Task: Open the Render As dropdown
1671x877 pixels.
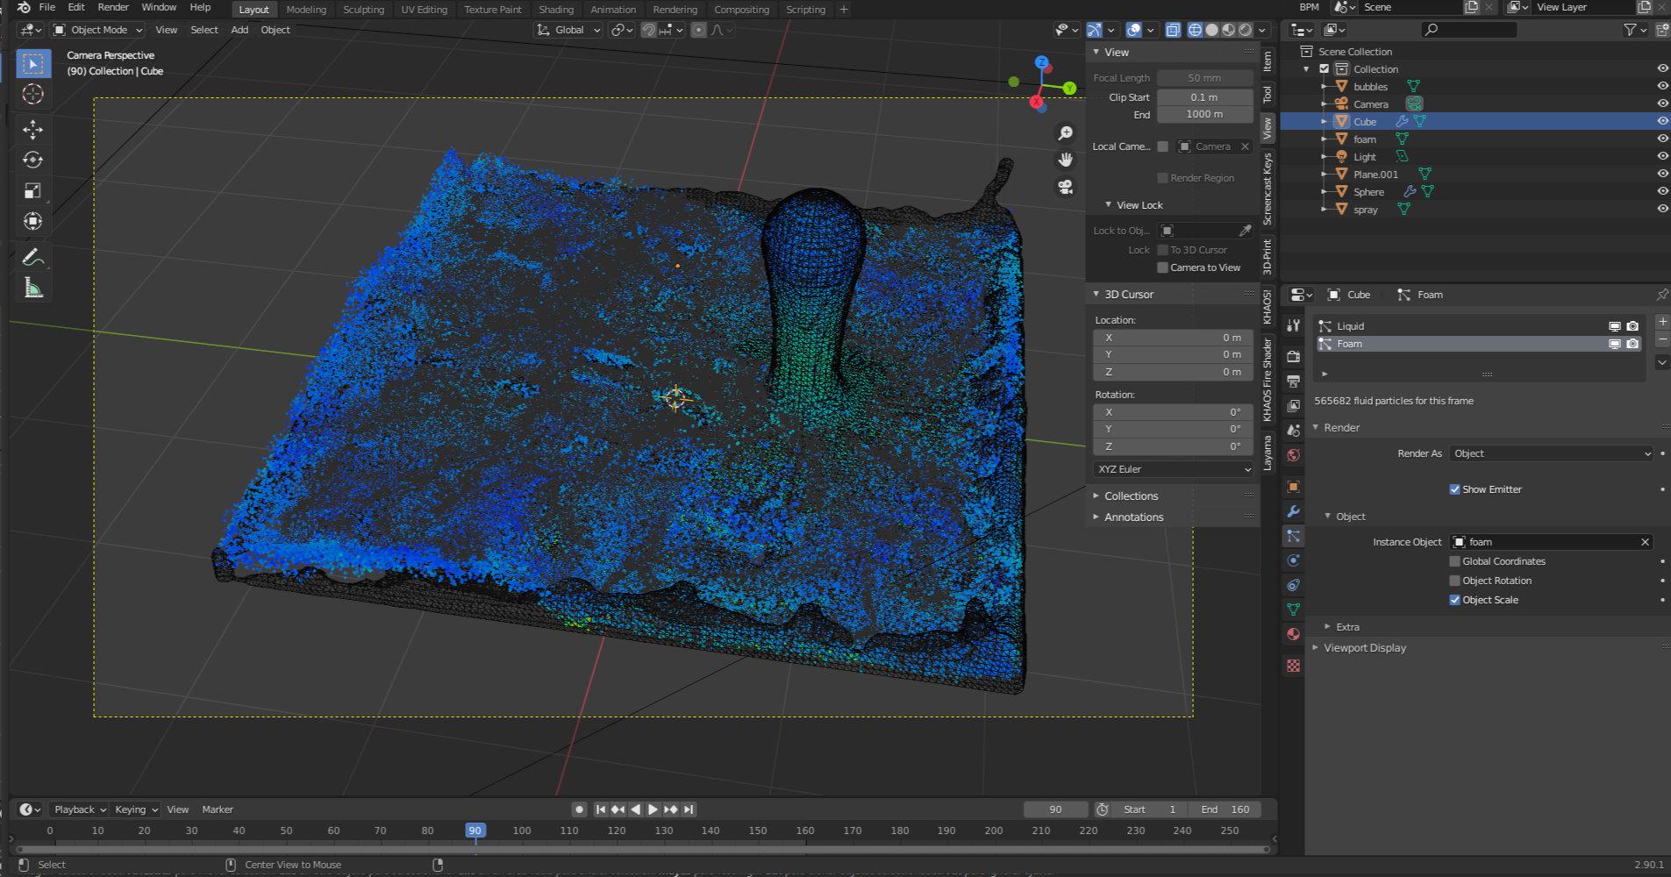Action: pyautogui.click(x=1551, y=453)
